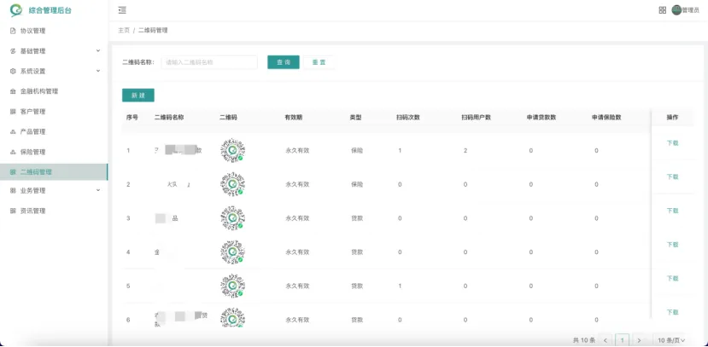Click 永久有效 in row 1
This screenshot has height=347, width=708.
point(297,151)
